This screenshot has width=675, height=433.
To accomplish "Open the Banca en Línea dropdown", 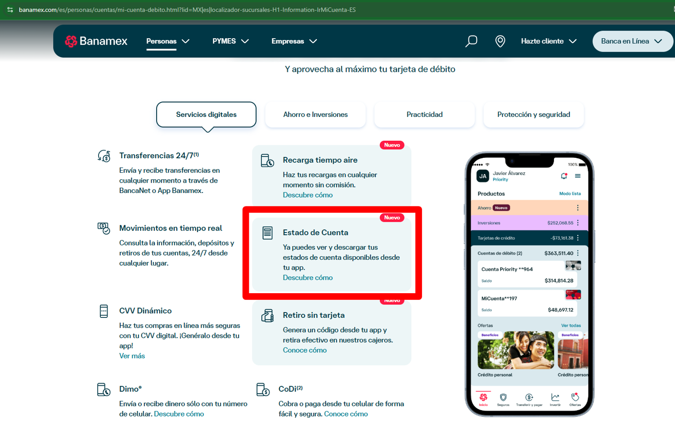I will click(x=631, y=41).
